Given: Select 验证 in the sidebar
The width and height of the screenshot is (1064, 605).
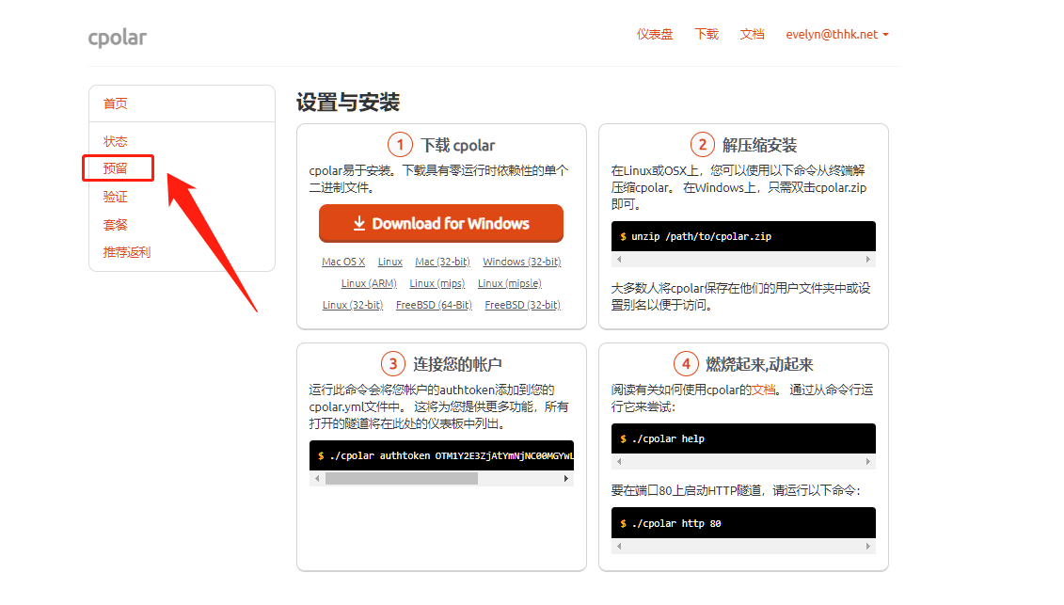Looking at the screenshot, I should (x=115, y=197).
